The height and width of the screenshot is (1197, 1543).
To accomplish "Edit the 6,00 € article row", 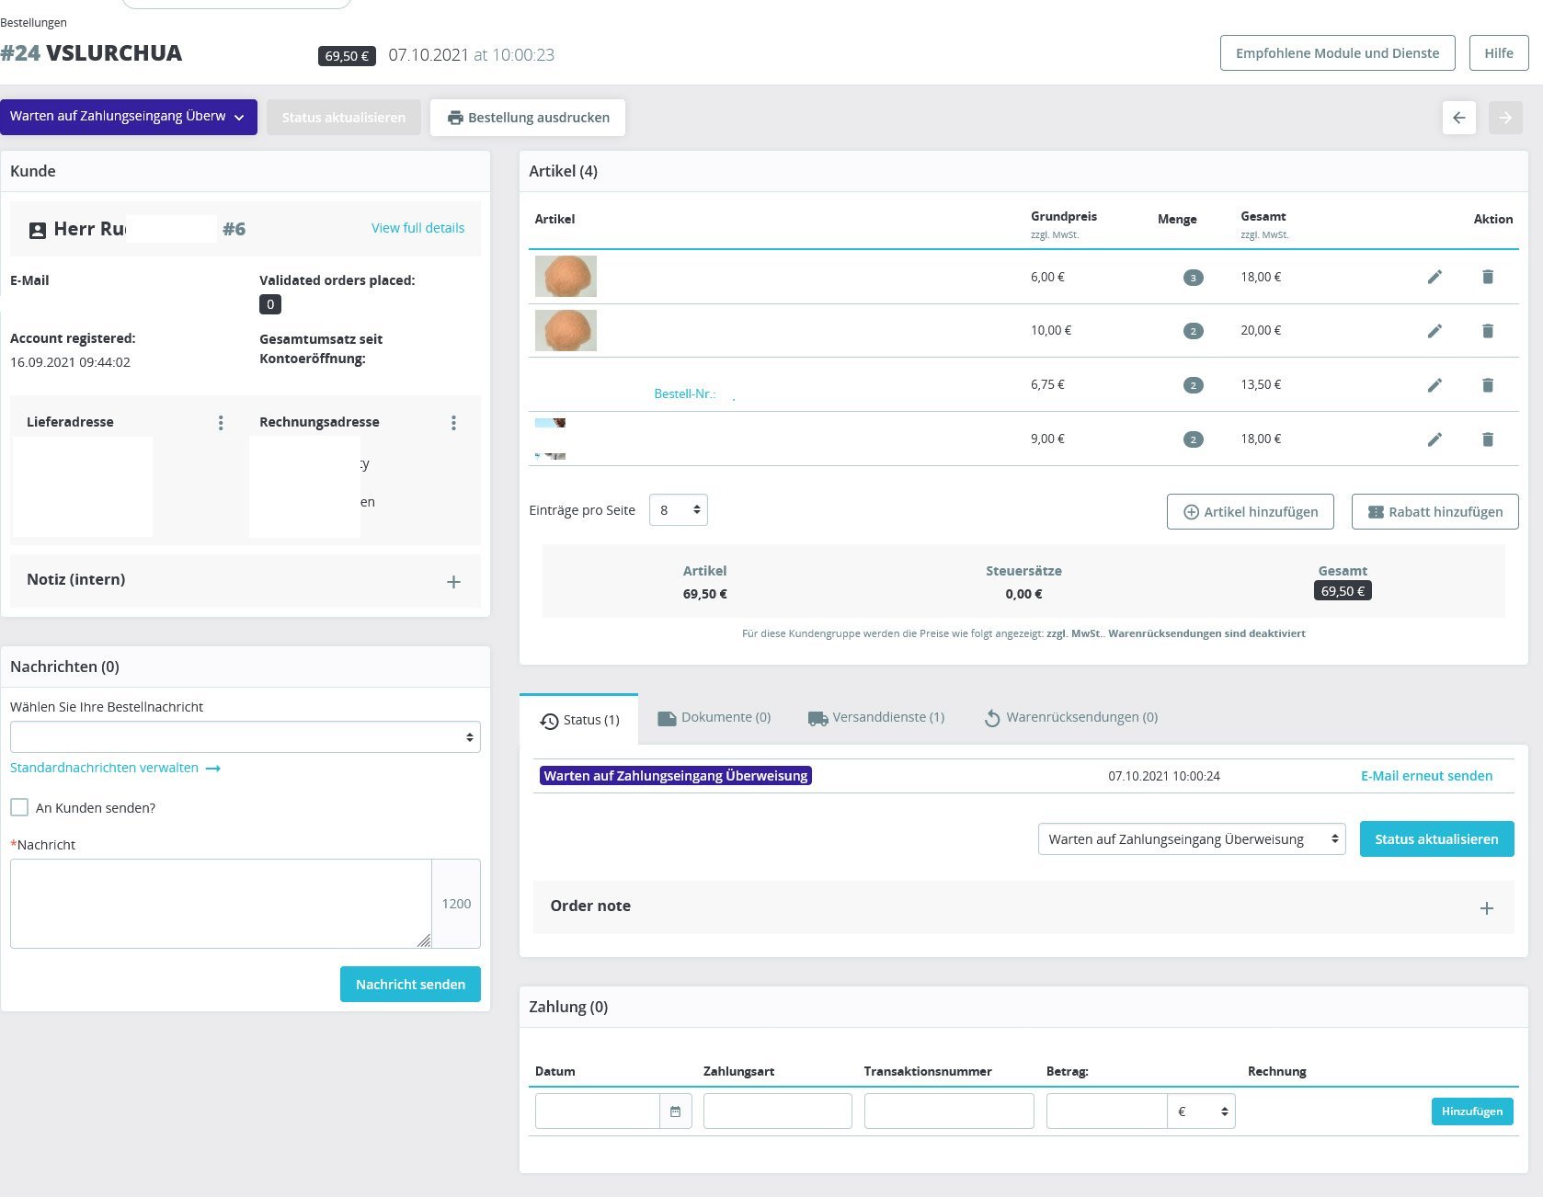I will pyautogui.click(x=1434, y=277).
